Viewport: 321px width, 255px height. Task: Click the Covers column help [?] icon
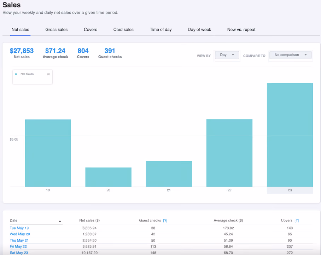297,220
